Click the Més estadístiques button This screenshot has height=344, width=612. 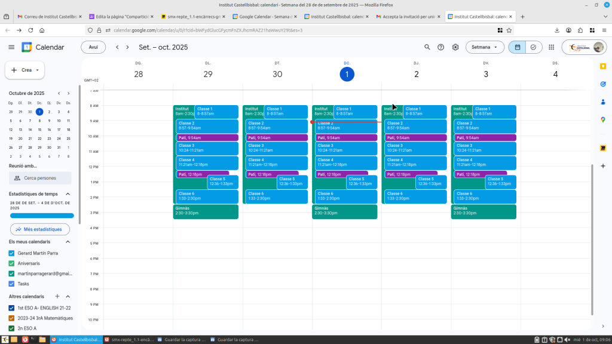click(39, 229)
